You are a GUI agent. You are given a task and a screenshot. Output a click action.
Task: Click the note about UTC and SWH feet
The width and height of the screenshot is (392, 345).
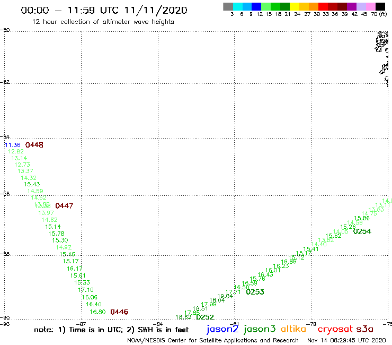[x=111, y=330]
